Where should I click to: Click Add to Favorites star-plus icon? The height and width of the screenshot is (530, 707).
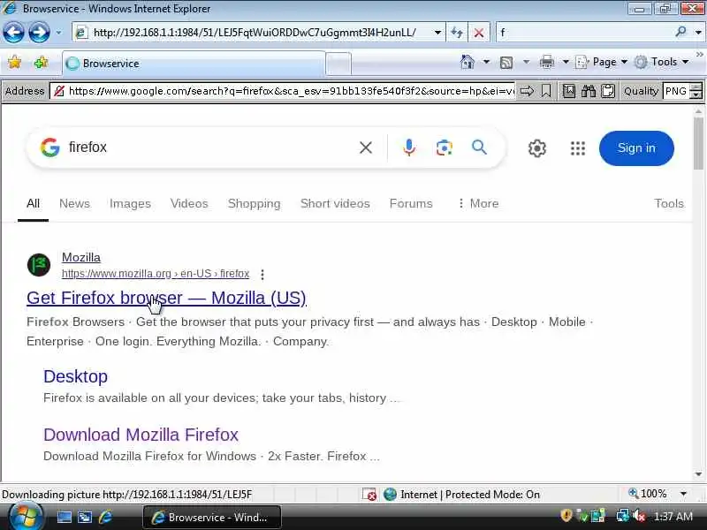pyautogui.click(x=41, y=62)
